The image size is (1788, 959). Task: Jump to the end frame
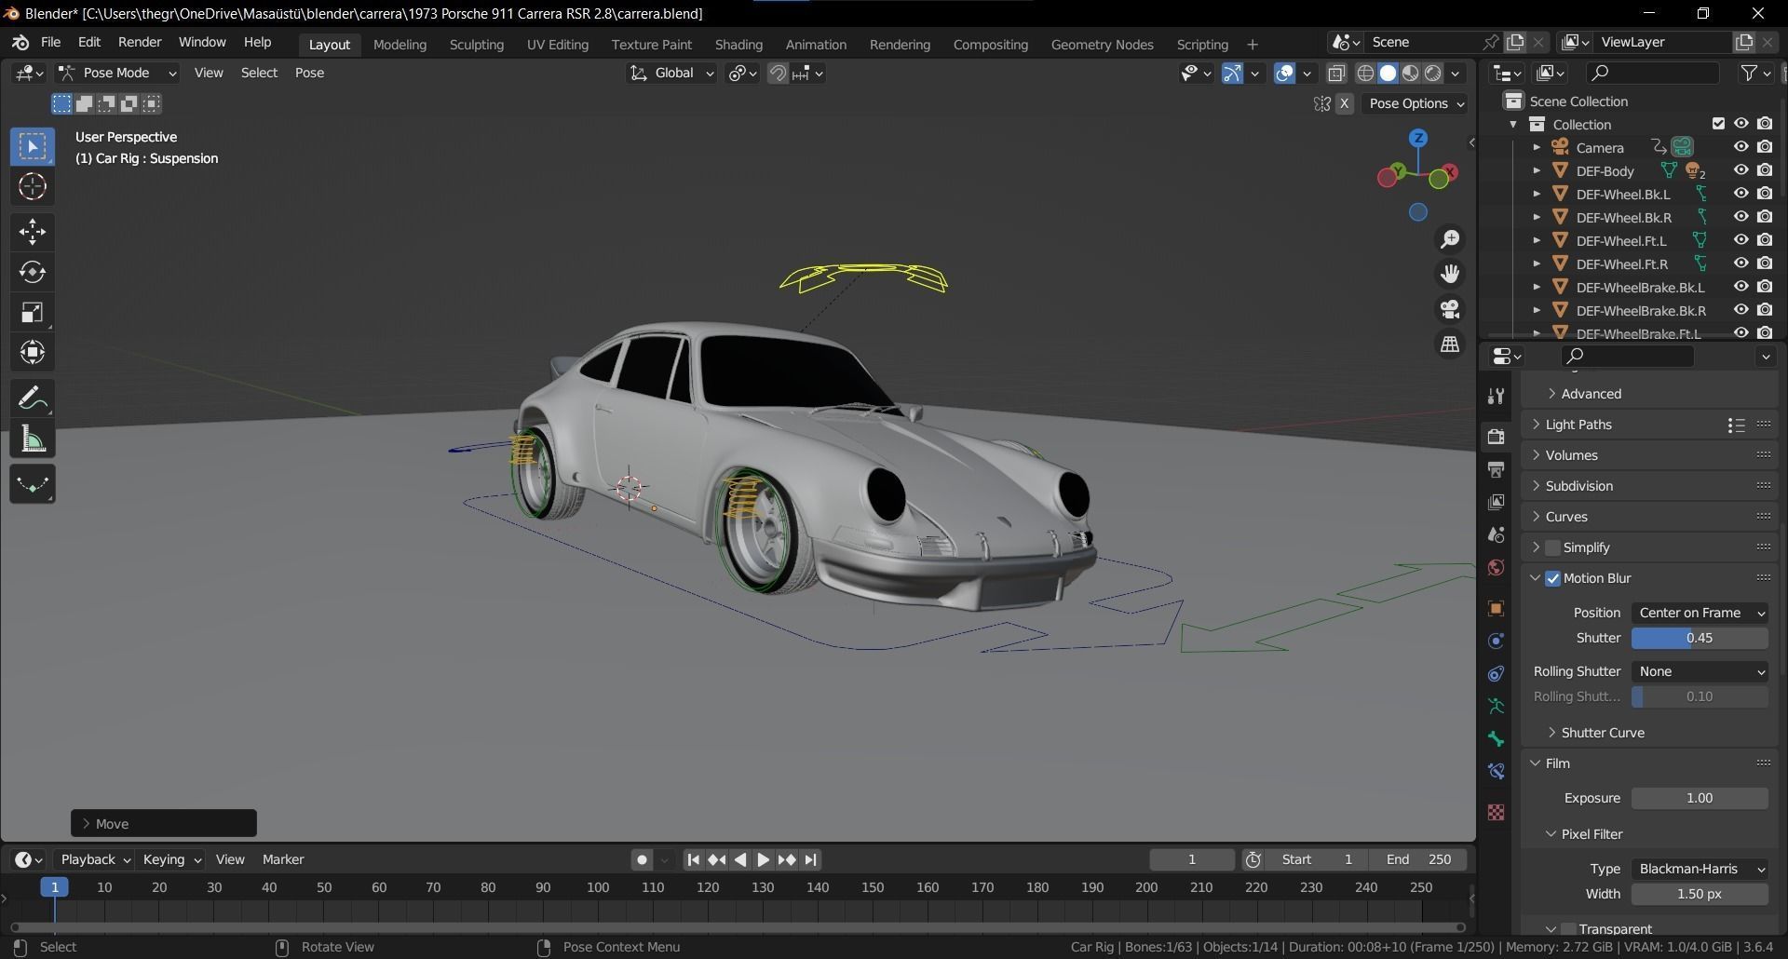click(x=811, y=860)
